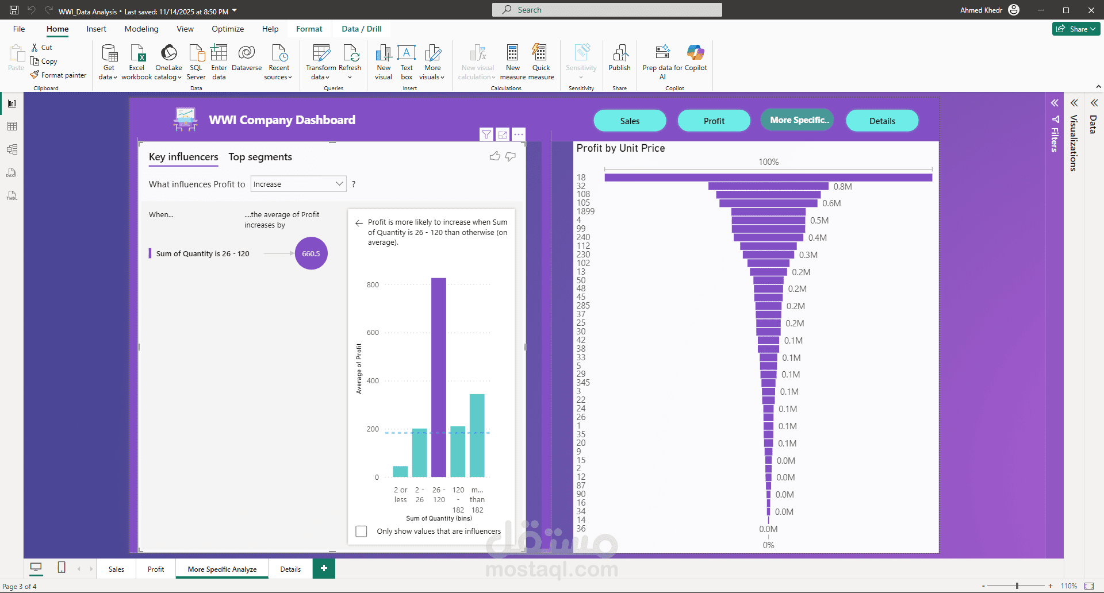Insert a New visual on the canvas
The height and width of the screenshot is (593, 1104).
pyautogui.click(x=384, y=62)
